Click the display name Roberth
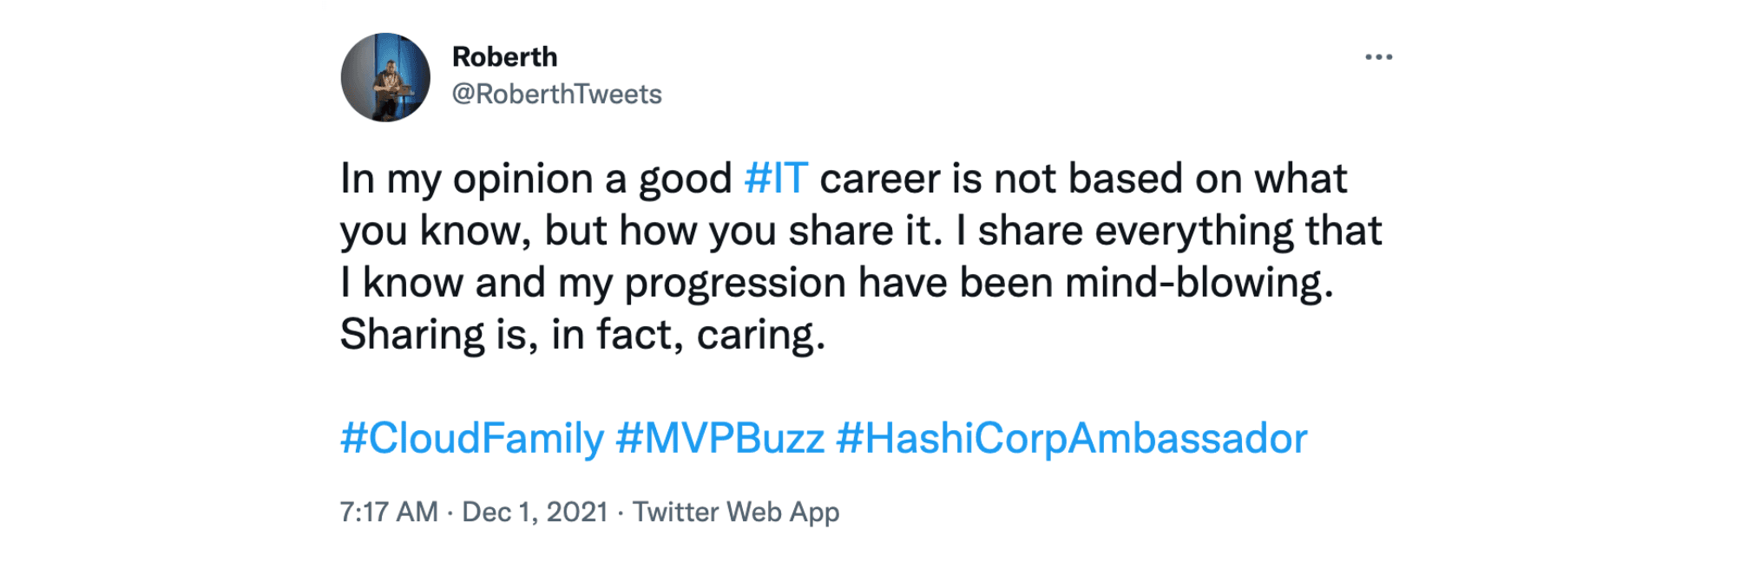Image resolution: width=1741 pixels, height=562 pixels. pyautogui.click(x=505, y=58)
